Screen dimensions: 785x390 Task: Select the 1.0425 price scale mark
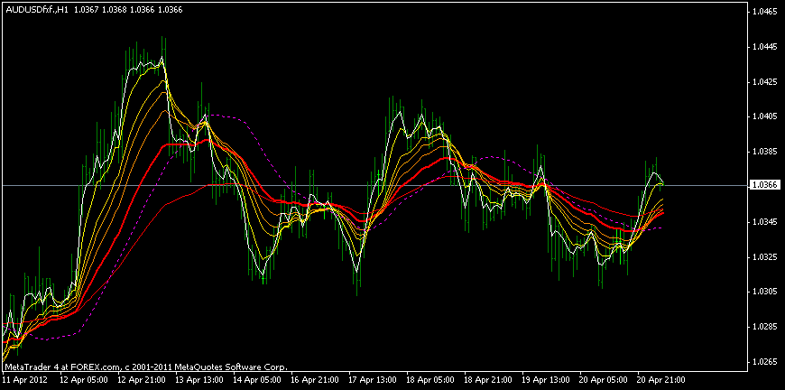click(764, 82)
